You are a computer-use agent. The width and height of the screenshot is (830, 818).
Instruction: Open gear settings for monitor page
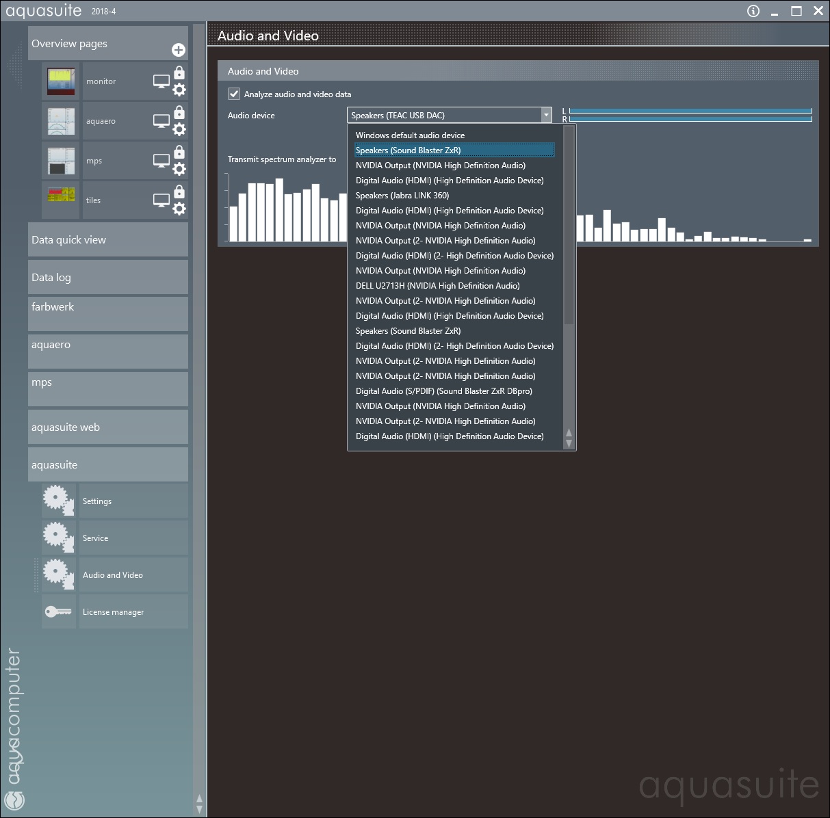point(179,90)
